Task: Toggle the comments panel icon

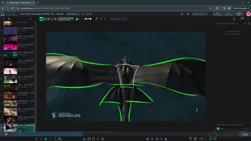Action: click(x=242, y=19)
